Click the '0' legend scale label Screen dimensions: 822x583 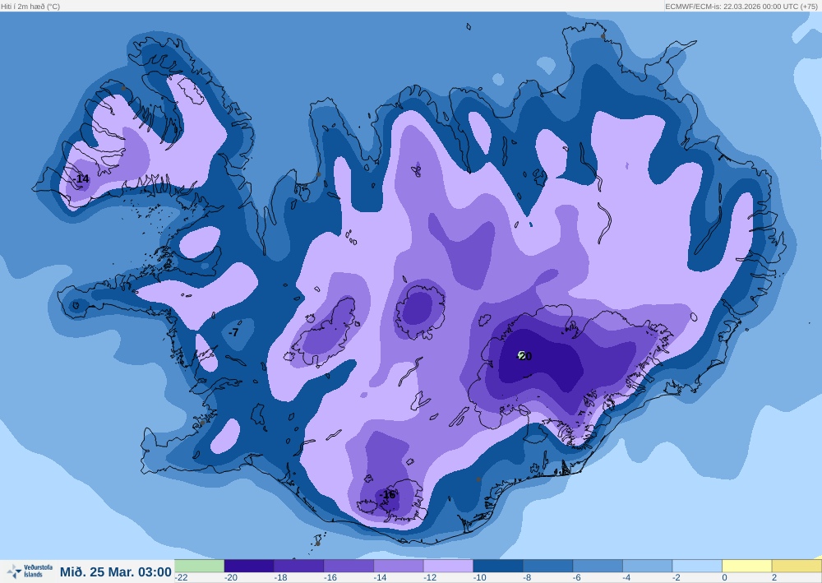724,577
